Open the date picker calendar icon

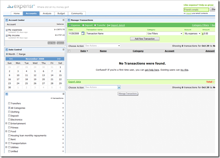point(83,33)
